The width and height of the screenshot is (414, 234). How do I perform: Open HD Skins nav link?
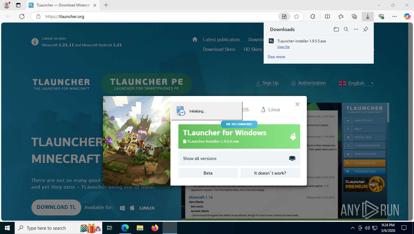[x=253, y=49]
